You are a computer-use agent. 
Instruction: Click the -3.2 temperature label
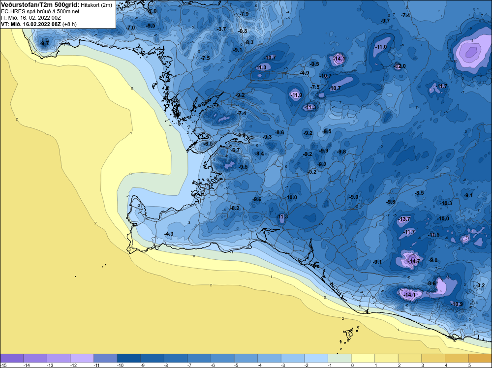click(x=480, y=285)
